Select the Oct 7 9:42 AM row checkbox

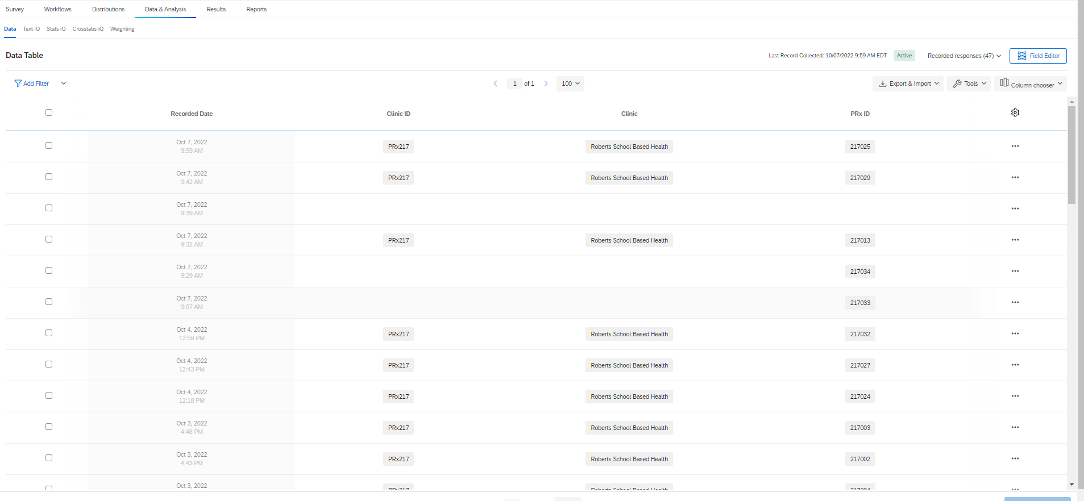(49, 177)
